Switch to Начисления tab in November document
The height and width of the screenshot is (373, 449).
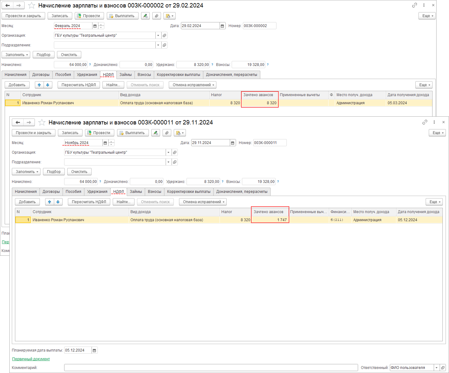pyautogui.click(x=26, y=192)
